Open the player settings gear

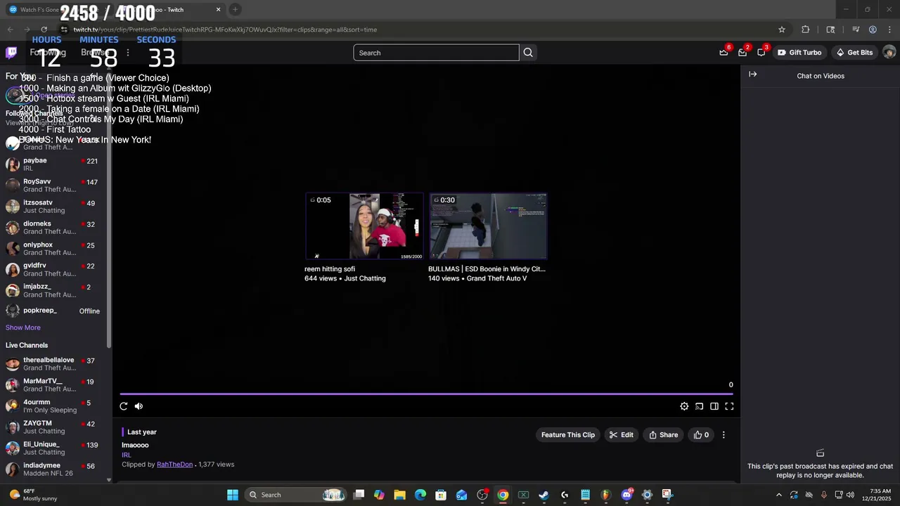(x=684, y=406)
